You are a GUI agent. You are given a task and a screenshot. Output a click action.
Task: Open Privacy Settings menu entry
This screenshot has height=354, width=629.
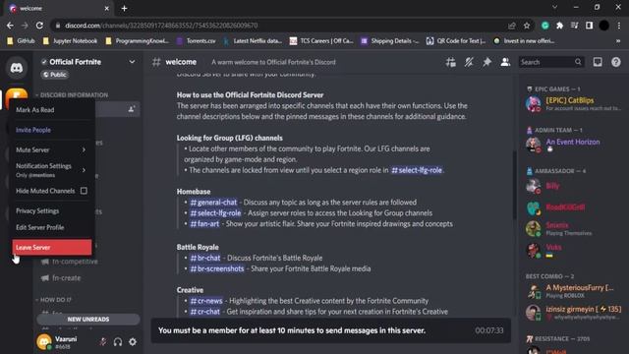51,210
